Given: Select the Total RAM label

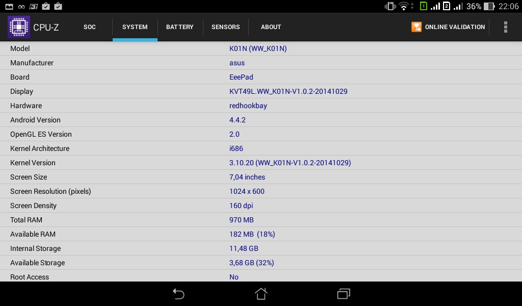Looking at the screenshot, I should point(27,220).
